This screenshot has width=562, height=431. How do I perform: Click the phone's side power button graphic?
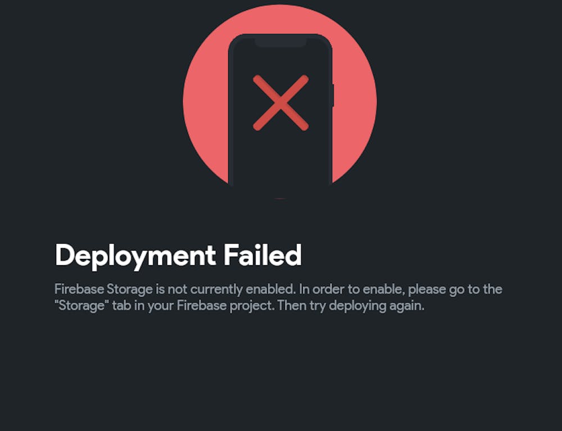coord(333,95)
